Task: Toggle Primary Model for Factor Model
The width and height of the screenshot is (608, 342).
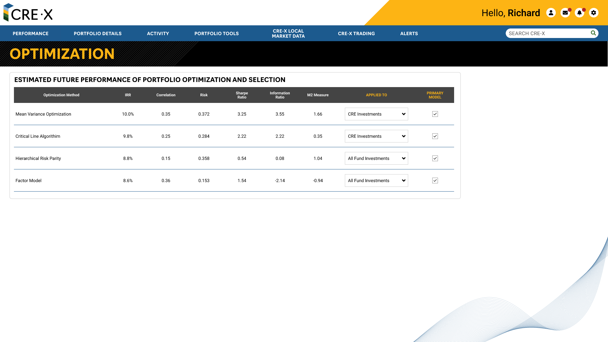Action: pyautogui.click(x=435, y=180)
